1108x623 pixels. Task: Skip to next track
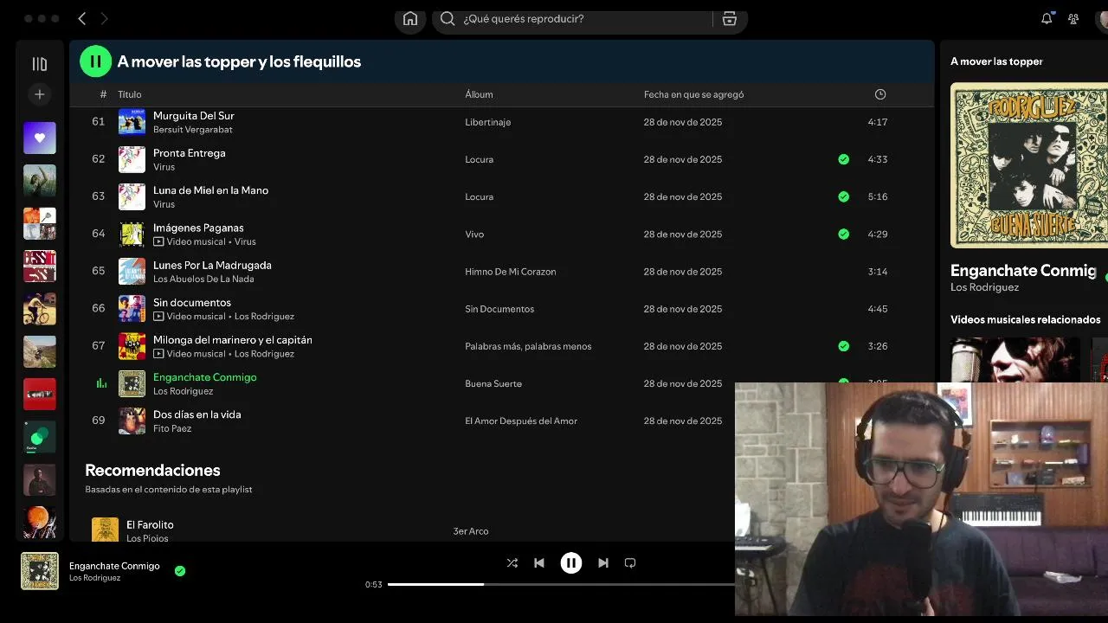click(603, 563)
